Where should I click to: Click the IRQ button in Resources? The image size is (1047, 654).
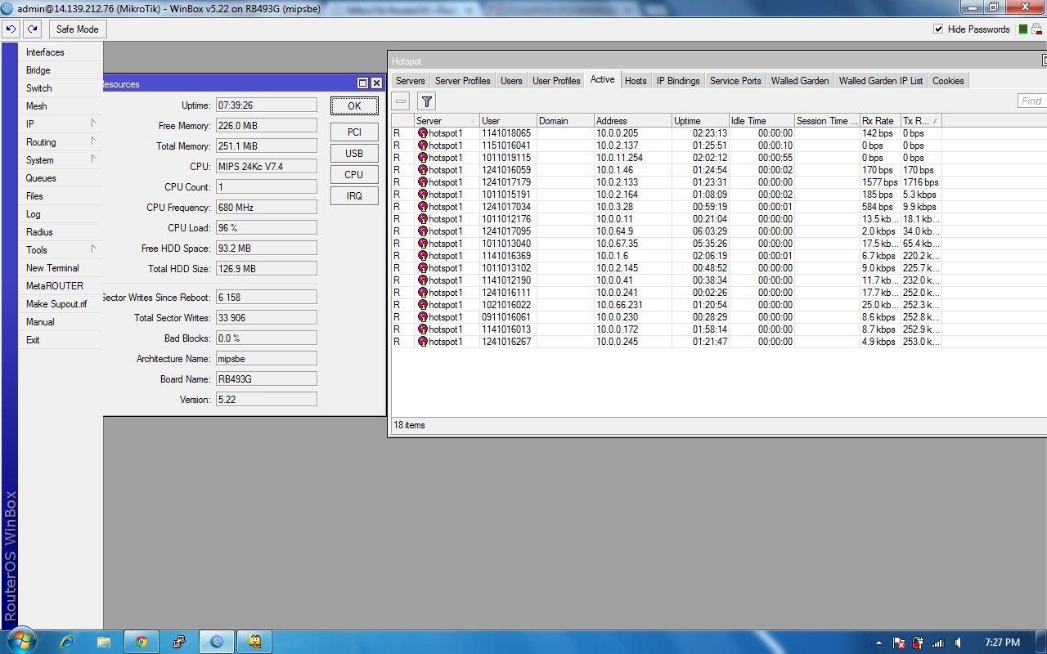pyautogui.click(x=354, y=196)
